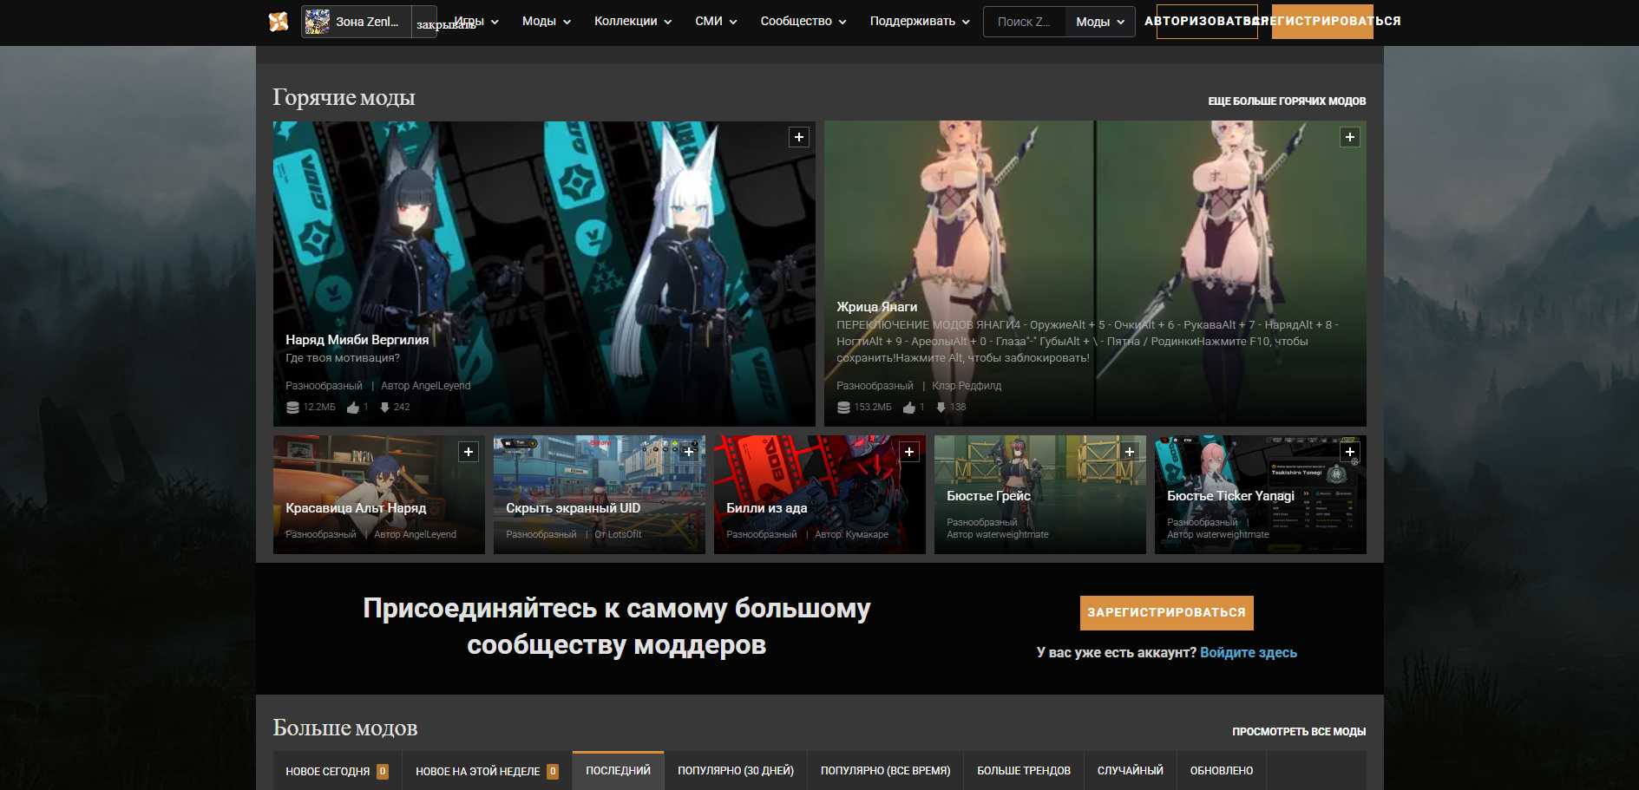Click plus icon on Наряд Мияби Вергилия

(x=799, y=137)
